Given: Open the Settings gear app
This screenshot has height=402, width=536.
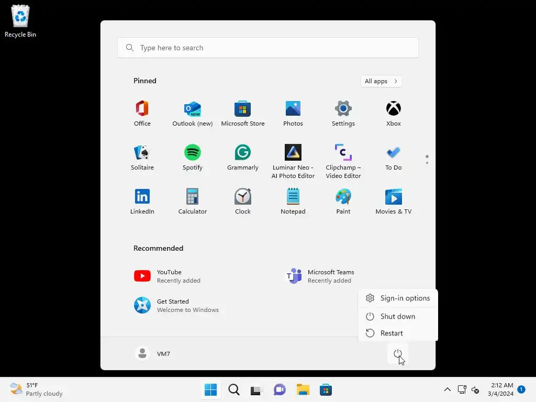Looking at the screenshot, I should (343, 114).
